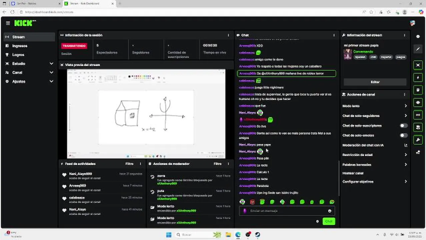426x240 pixels.
Task: Click the green Chat send button
Action: (329, 221)
